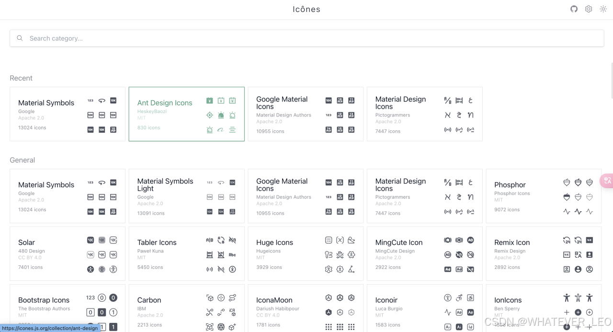Click the General section heading

[x=23, y=160]
